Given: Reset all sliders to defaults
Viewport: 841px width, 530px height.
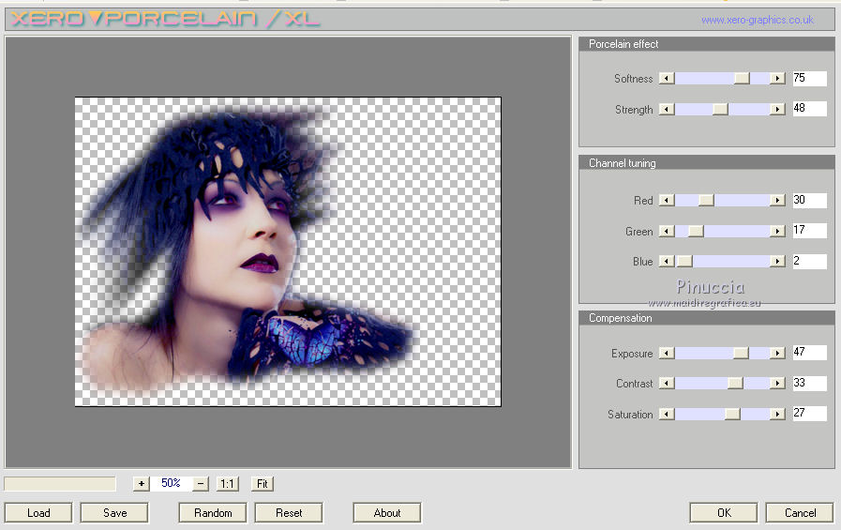Looking at the screenshot, I should [289, 513].
